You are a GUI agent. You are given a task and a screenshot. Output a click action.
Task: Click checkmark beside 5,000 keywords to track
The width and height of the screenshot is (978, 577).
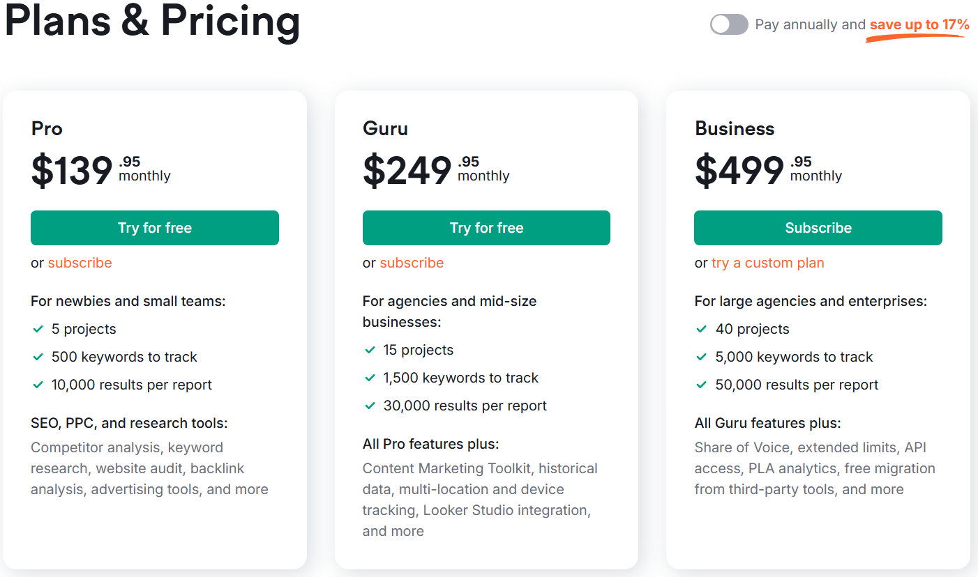(x=702, y=357)
